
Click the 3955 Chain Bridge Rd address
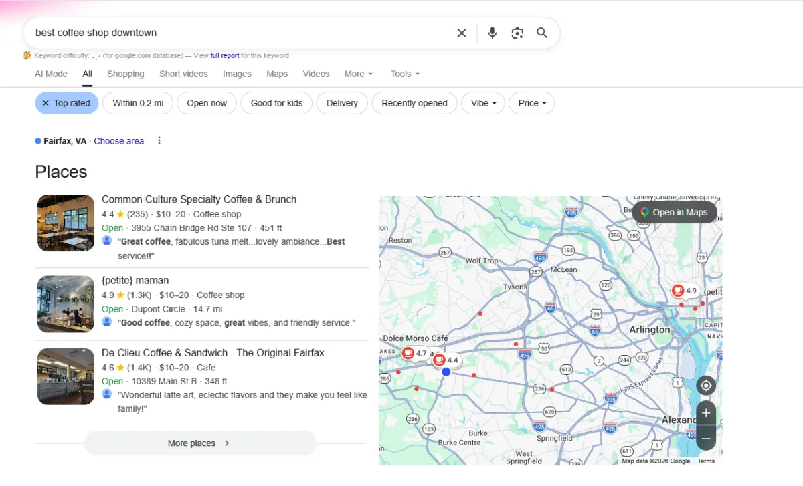[x=191, y=228]
